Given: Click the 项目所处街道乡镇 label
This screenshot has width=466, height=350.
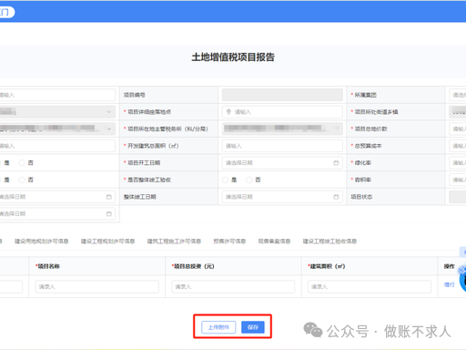Looking at the screenshot, I should pyautogui.click(x=377, y=112).
